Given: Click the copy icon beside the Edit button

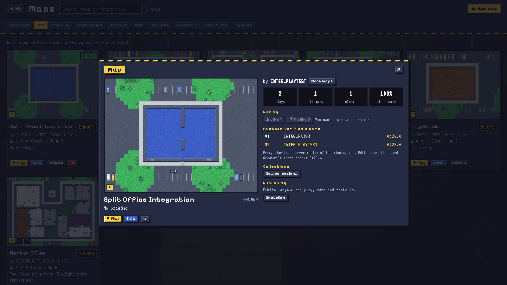Looking at the screenshot, I should (145, 219).
